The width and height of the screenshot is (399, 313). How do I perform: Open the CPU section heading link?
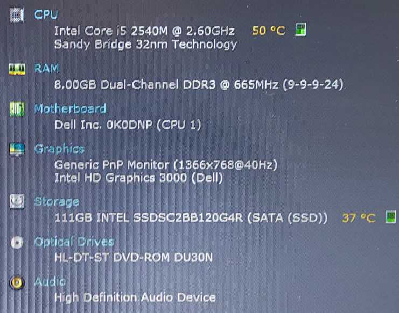[x=46, y=14]
